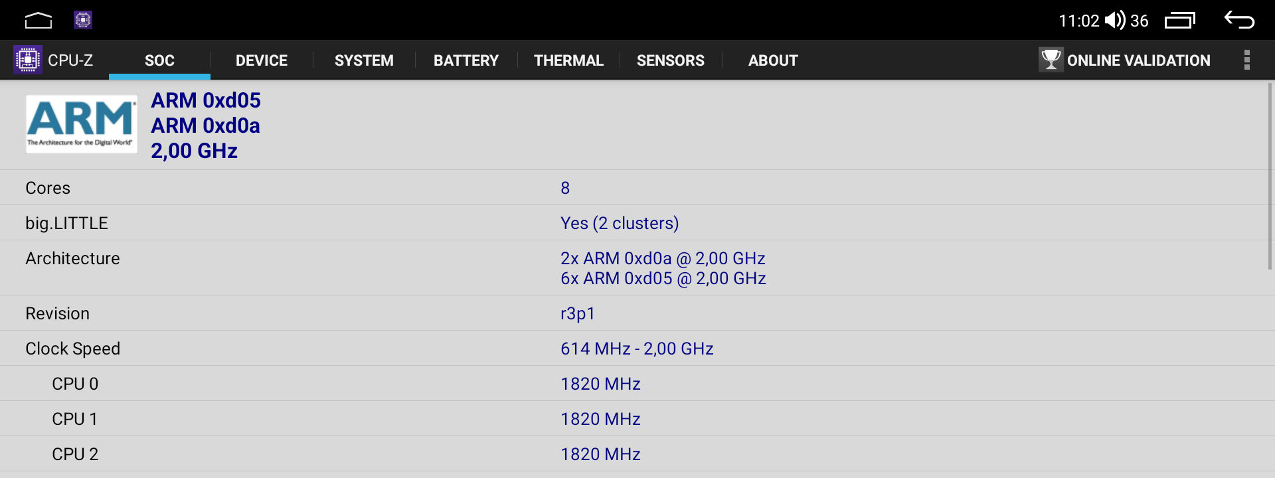This screenshot has height=478, width=1275.
Task: Click the CPU-Z app logo icon
Action: coord(28,60)
